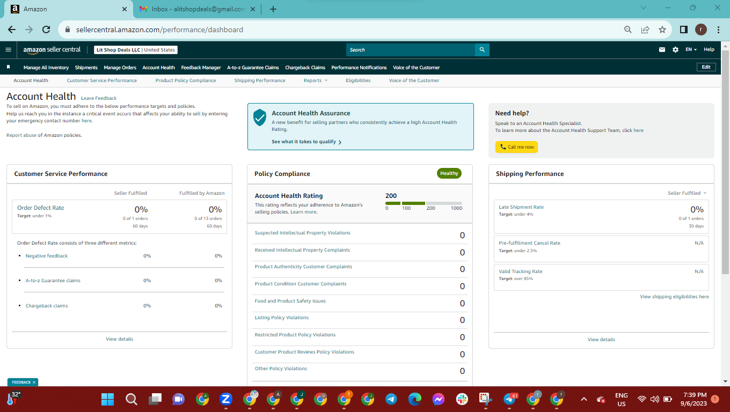Open Microsoft Edge from the taskbar
The width and height of the screenshot is (730, 412).
point(415,399)
